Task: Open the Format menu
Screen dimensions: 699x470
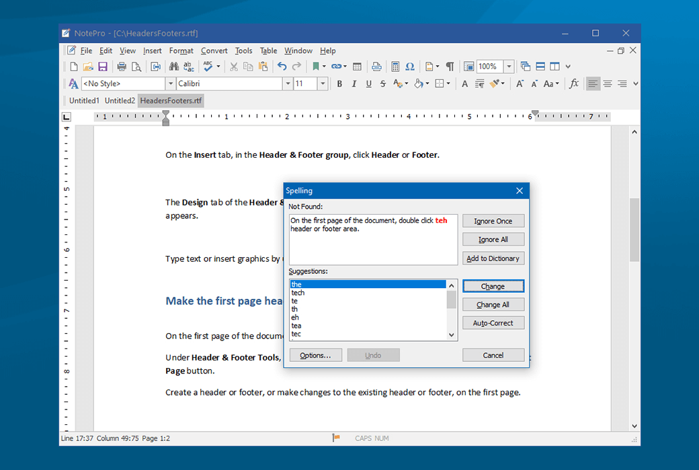Action: [x=181, y=51]
